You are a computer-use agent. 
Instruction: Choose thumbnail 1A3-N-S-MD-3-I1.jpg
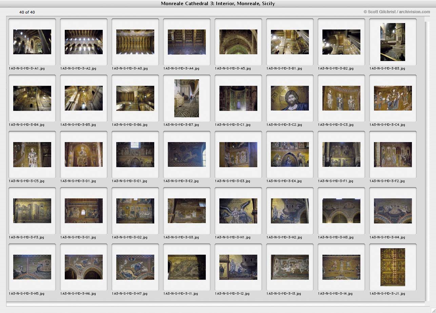[x=187, y=267]
